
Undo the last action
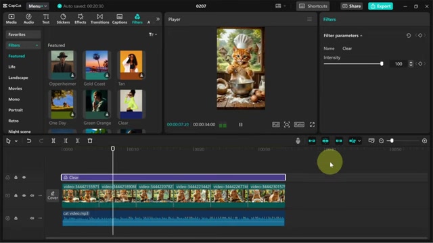coord(28,141)
